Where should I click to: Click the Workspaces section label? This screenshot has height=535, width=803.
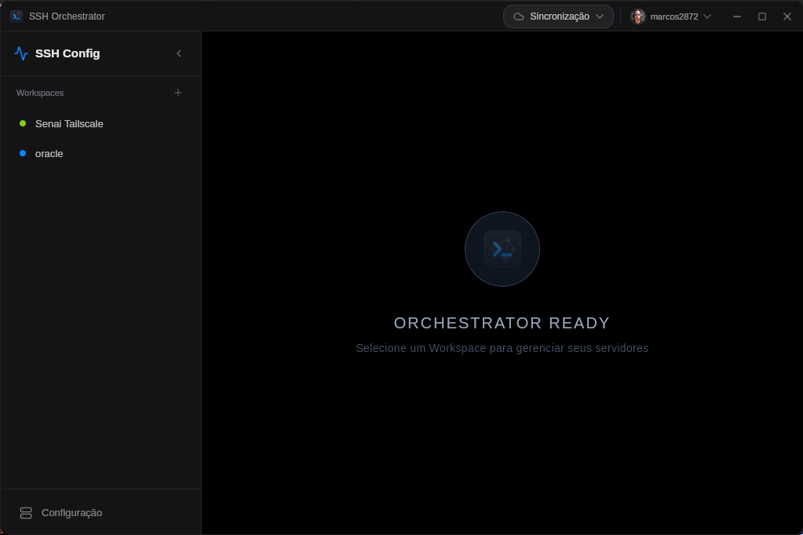coord(40,93)
